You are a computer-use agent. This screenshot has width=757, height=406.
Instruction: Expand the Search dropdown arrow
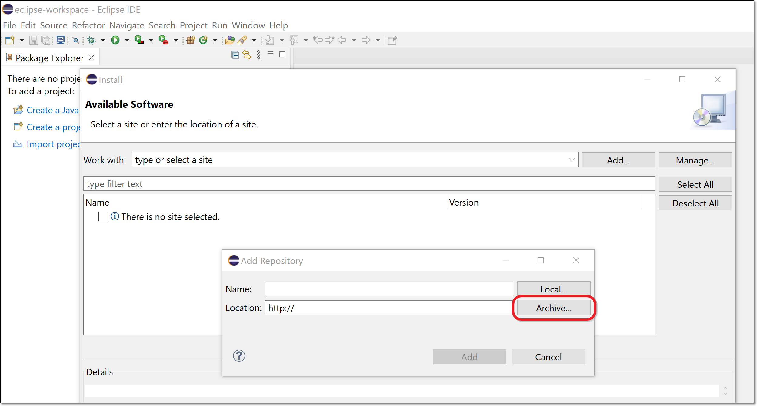254,40
